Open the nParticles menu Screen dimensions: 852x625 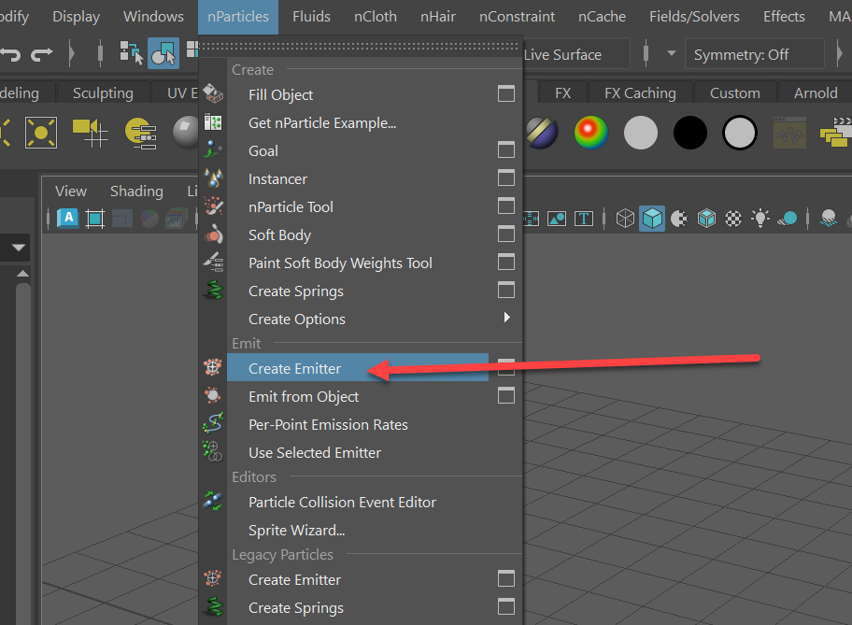pos(238,17)
